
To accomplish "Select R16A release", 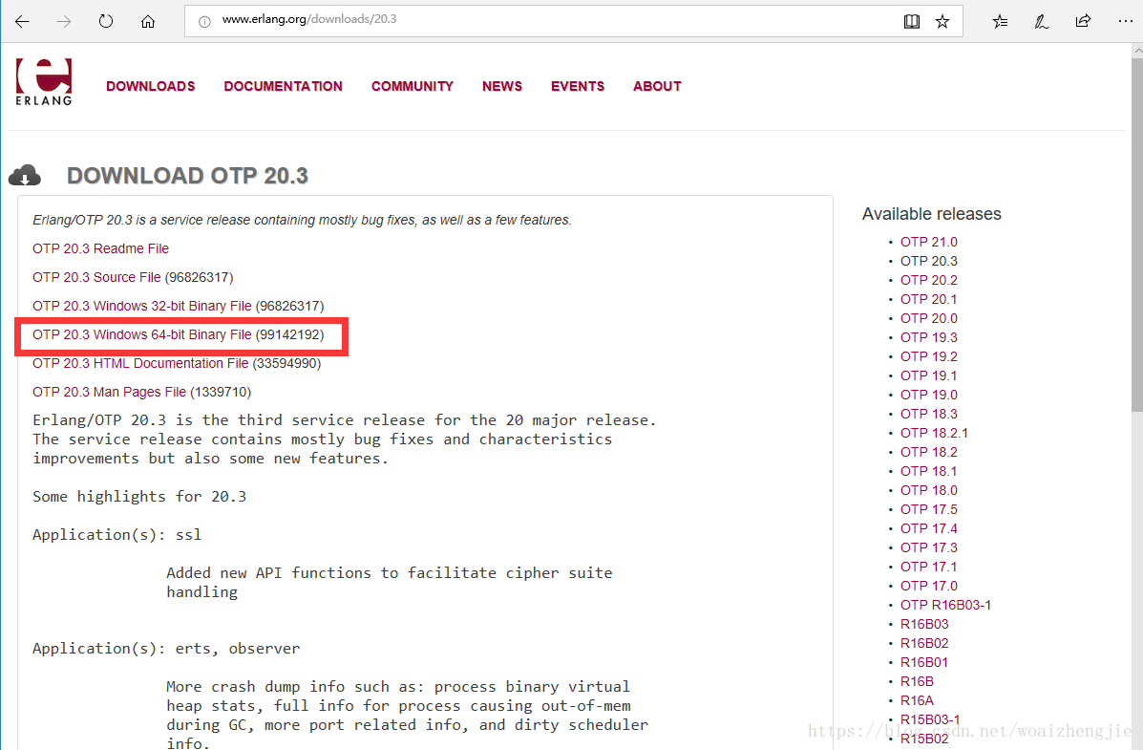I will [x=917, y=700].
